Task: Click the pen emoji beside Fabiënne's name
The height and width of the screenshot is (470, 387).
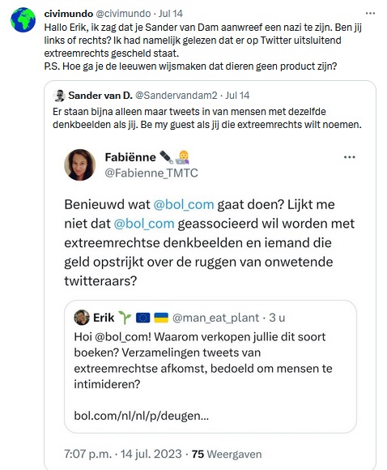Action: click(166, 157)
